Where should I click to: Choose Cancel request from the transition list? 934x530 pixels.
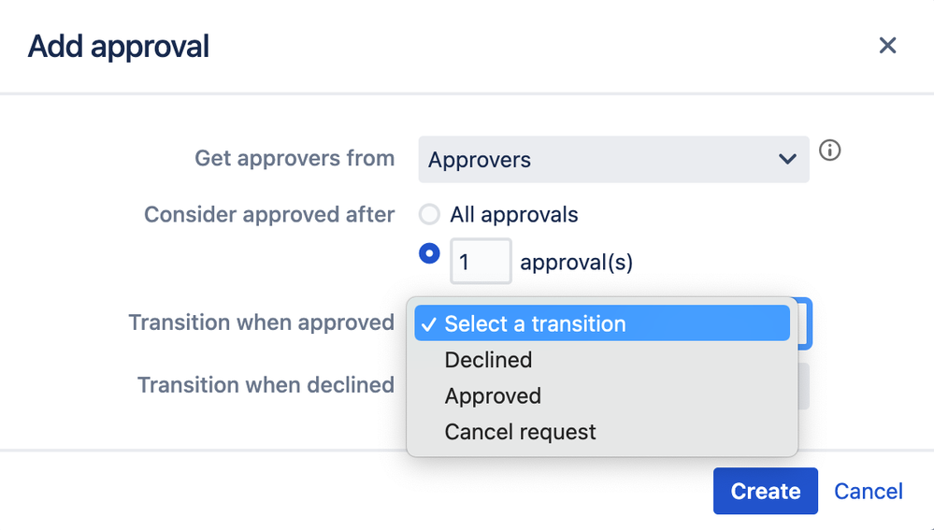520,432
